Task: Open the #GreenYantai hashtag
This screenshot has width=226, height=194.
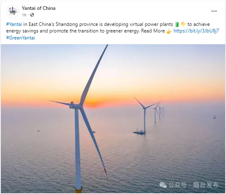Action: pos(21,38)
